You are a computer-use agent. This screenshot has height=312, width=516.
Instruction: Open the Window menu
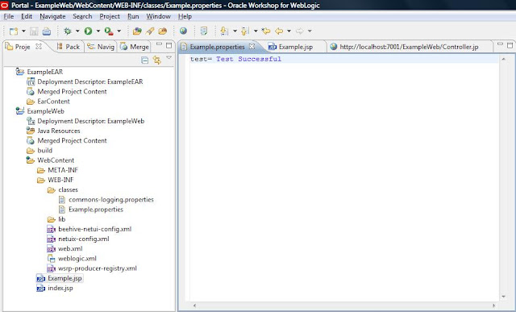pos(158,16)
